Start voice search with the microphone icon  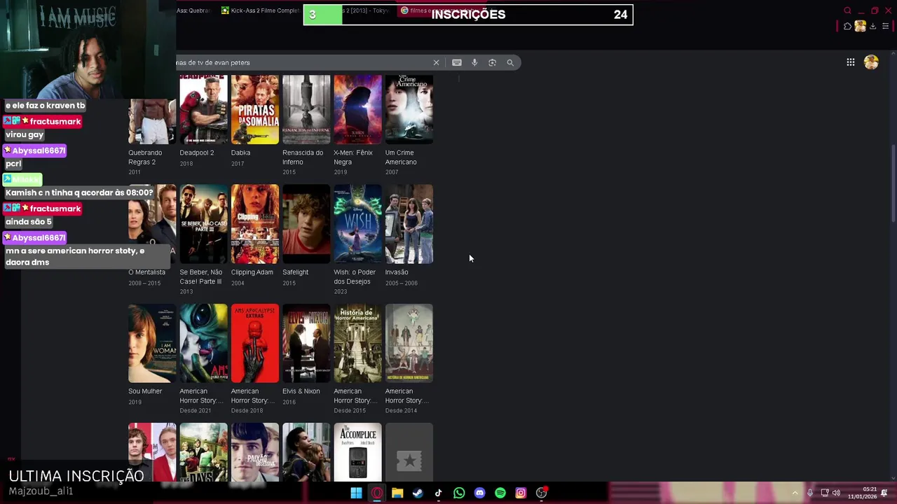(x=474, y=62)
